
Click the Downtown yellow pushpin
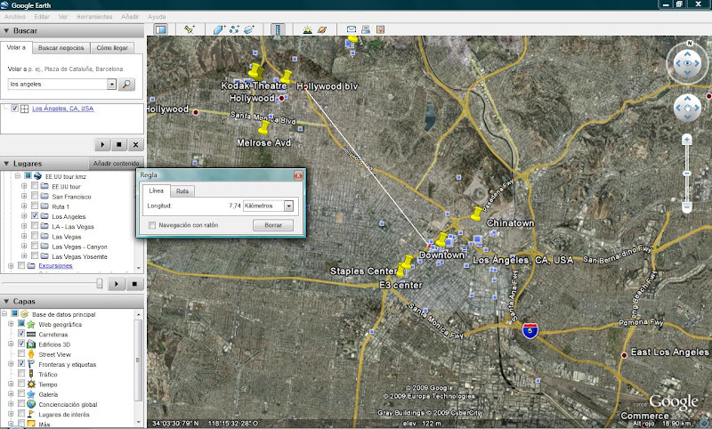coord(441,239)
